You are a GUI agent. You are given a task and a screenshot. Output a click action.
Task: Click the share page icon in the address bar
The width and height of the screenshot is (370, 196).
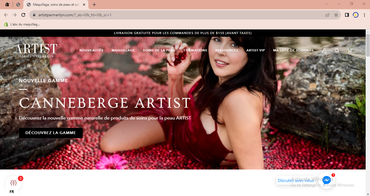[327, 15]
